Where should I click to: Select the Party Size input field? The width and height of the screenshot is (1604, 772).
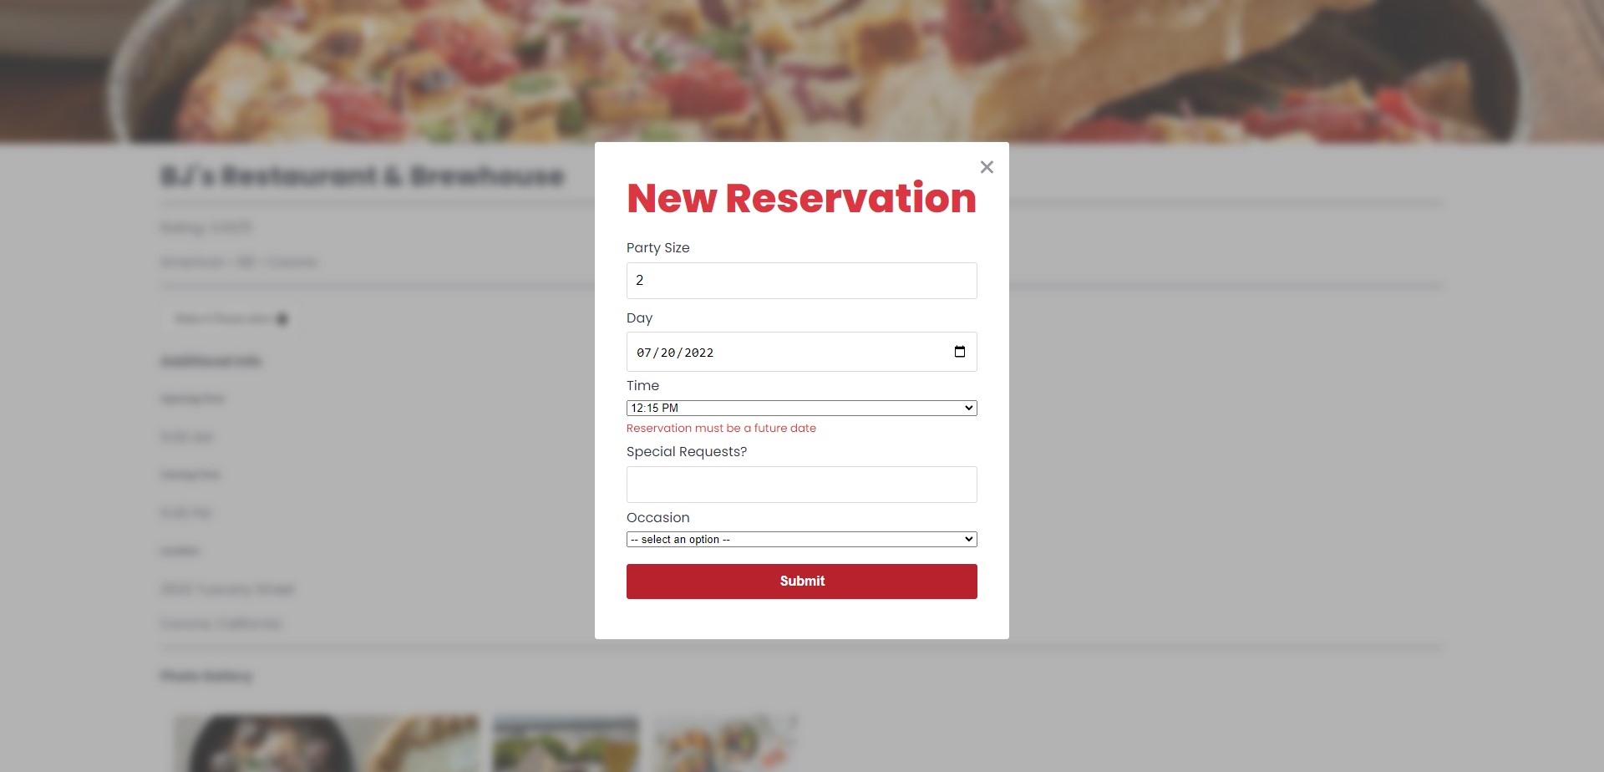[x=801, y=280]
